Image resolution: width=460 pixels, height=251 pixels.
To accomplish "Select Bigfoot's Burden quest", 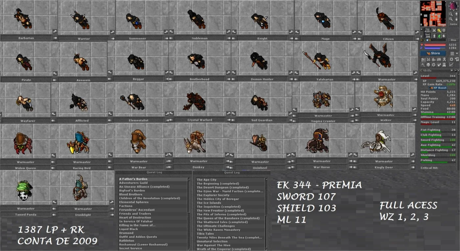I will click(153, 191).
